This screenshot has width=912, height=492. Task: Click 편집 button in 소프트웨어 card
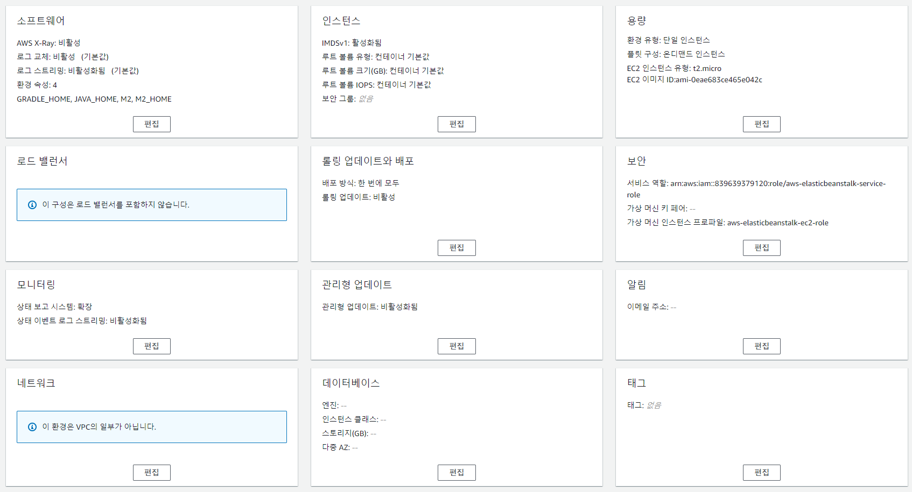pyautogui.click(x=151, y=124)
